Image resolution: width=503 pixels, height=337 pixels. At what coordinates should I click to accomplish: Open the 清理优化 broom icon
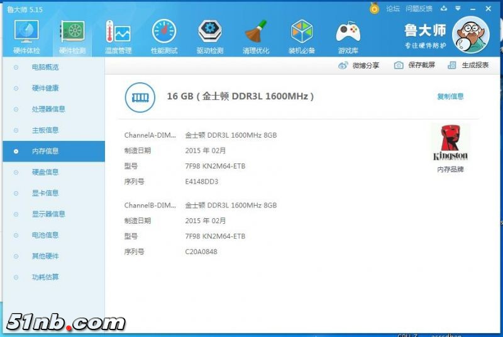[256, 33]
